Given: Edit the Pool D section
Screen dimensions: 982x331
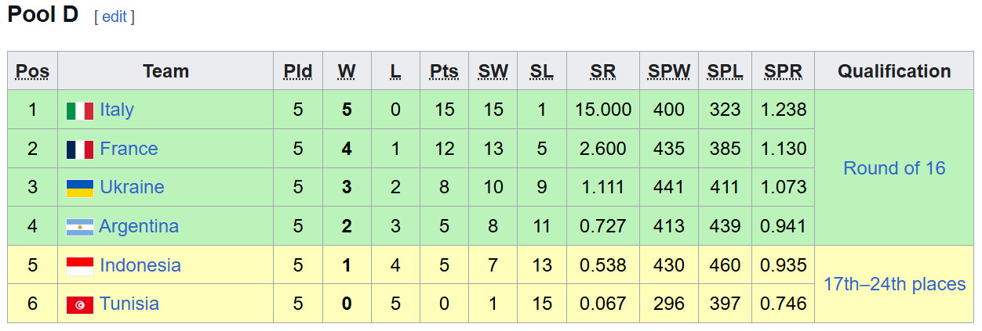Looking at the screenshot, I should (115, 16).
